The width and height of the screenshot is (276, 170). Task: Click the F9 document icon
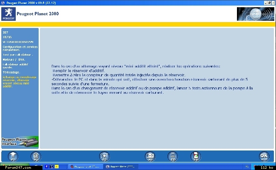point(196,156)
